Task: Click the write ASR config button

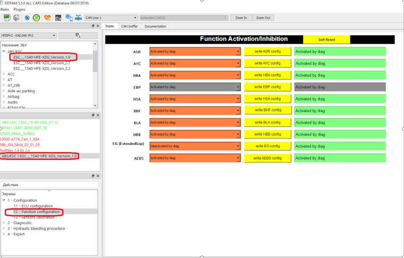Action: coord(268,51)
